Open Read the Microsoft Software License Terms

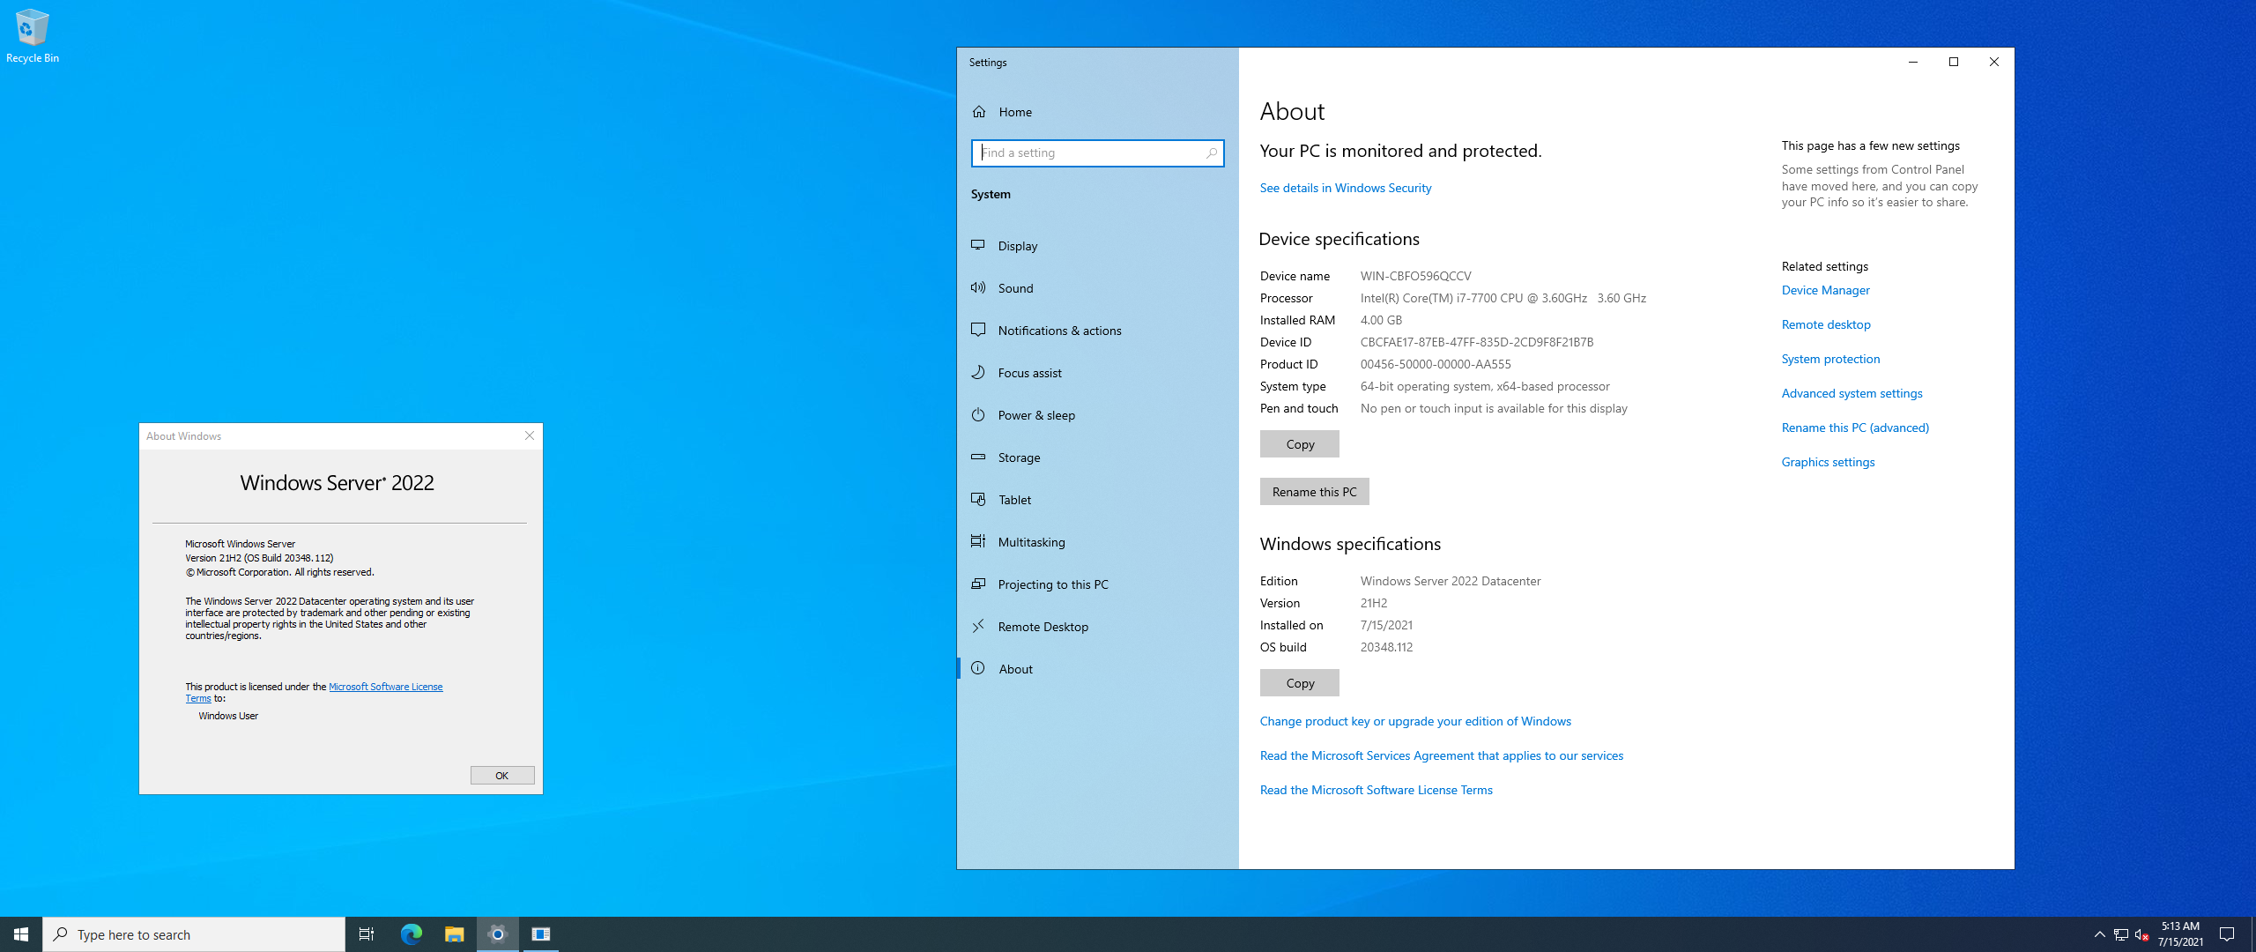1377,790
